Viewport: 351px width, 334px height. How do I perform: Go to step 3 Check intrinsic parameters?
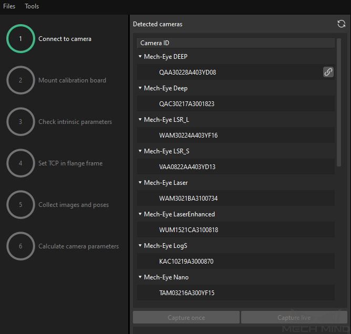[59, 122]
